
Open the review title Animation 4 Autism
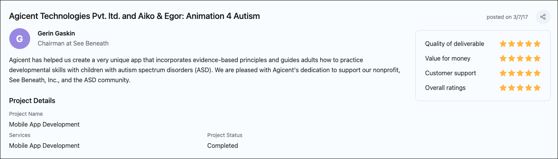(x=134, y=16)
